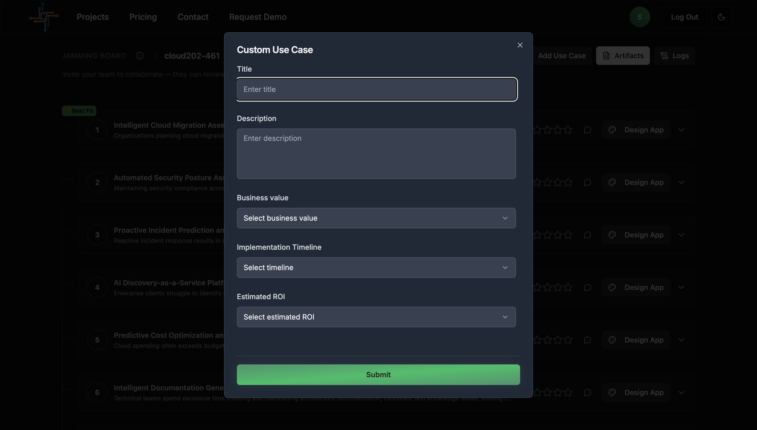Open the Select business value dropdown
Screen dimensions: 757x430
tap(376, 218)
